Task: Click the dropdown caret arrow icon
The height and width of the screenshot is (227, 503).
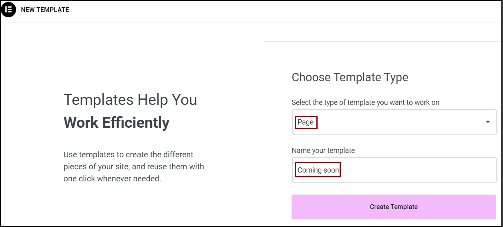Action: (487, 122)
